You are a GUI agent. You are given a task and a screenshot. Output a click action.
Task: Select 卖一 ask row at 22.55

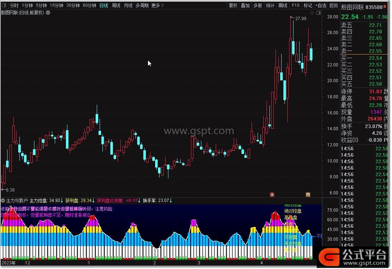361,51
